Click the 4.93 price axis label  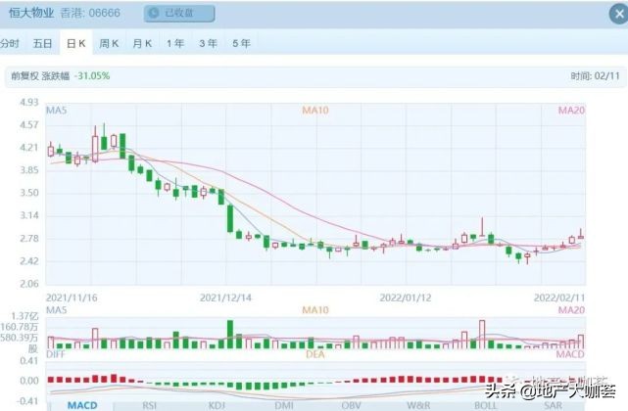click(29, 103)
